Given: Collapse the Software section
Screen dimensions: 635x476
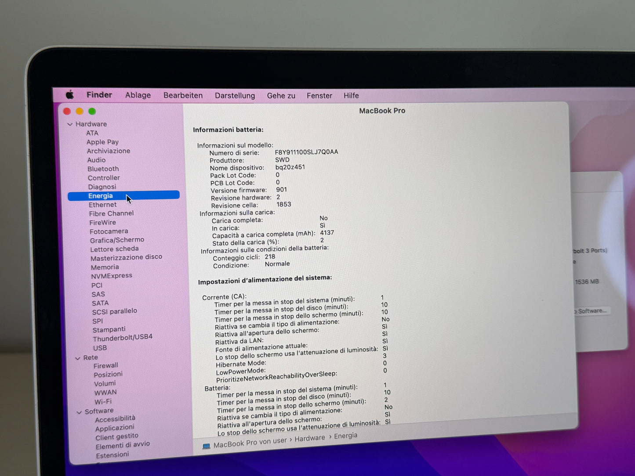Looking at the screenshot, I should click(x=80, y=412).
